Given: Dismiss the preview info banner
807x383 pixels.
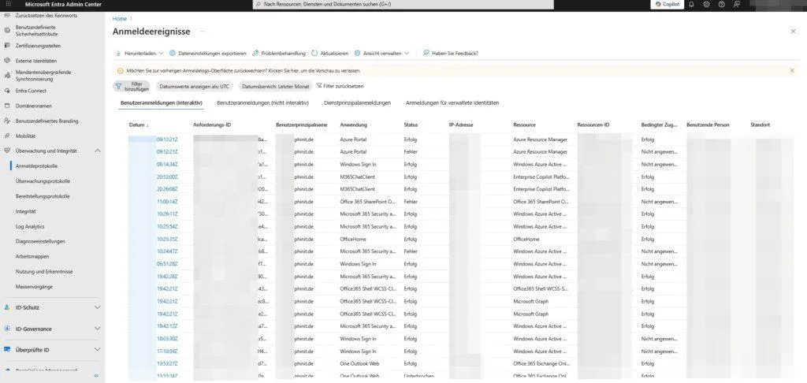Looking at the screenshot, I should 792,70.
